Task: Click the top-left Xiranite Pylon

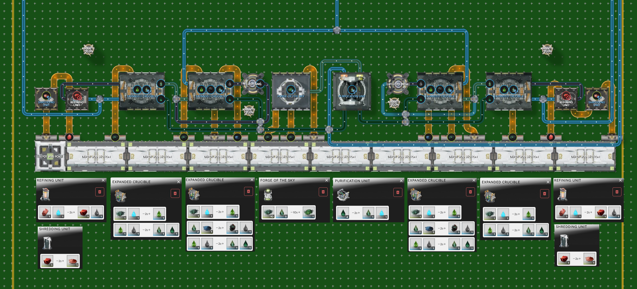Action: pos(88,50)
